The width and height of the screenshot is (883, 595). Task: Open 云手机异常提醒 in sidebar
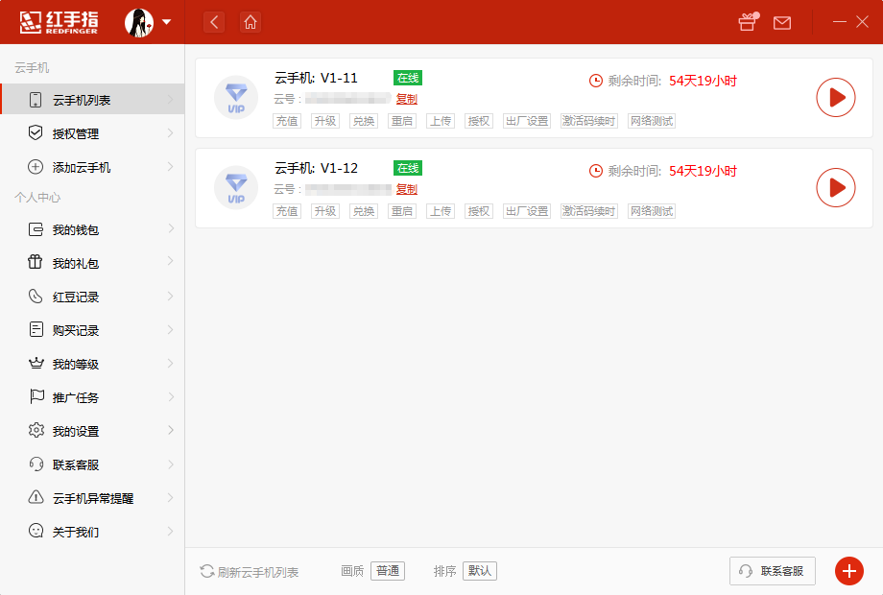[x=93, y=498]
